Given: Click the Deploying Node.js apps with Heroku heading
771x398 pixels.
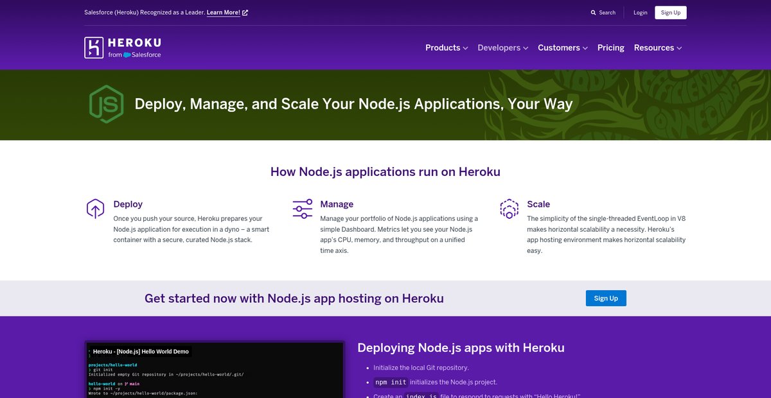Looking at the screenshot, I should [461, 348].
